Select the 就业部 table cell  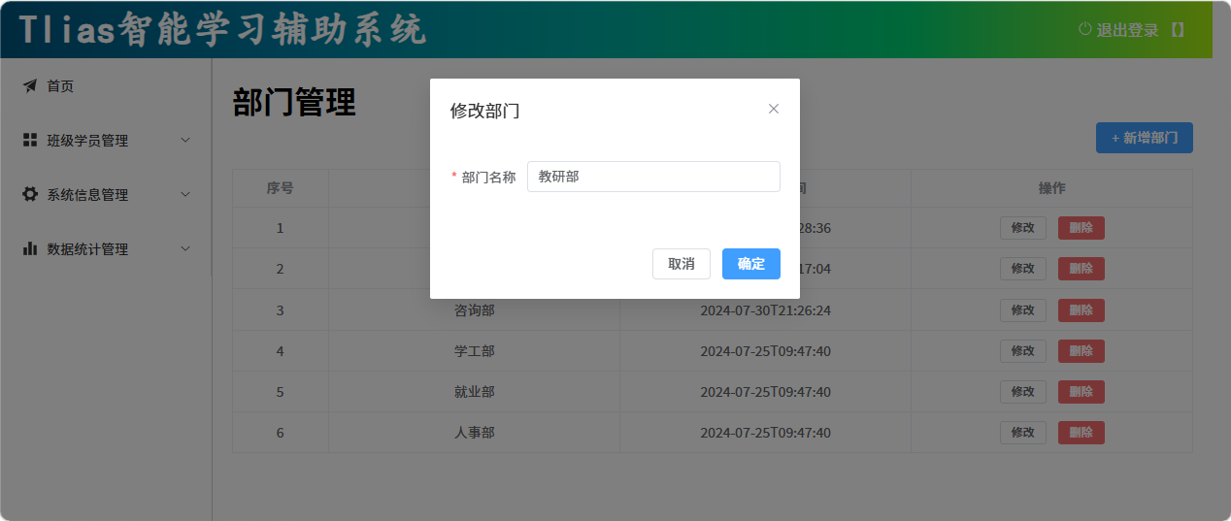[x=475, y=392]
